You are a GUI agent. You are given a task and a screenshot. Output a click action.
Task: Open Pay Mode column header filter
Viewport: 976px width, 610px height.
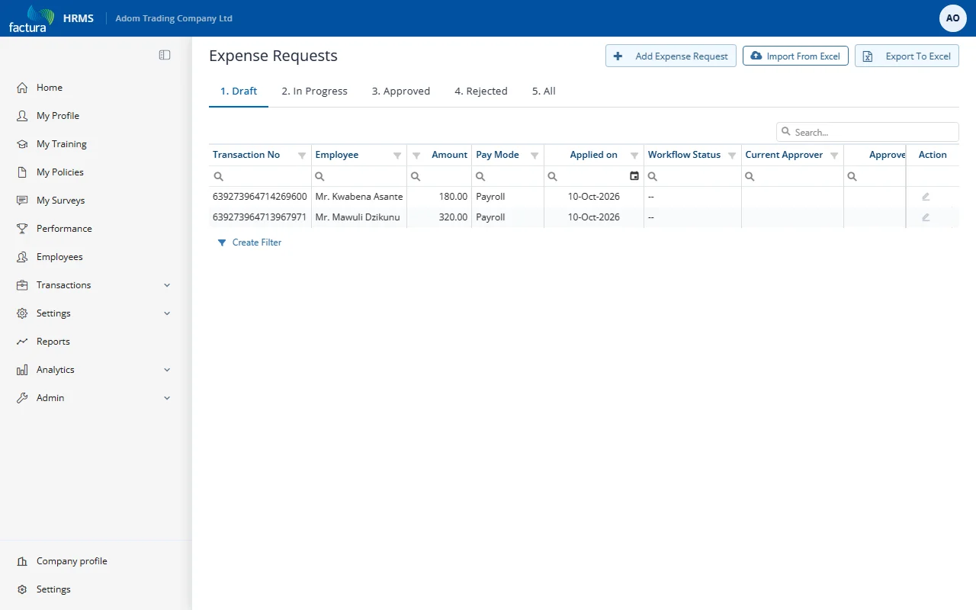click(x=535, y=156)
